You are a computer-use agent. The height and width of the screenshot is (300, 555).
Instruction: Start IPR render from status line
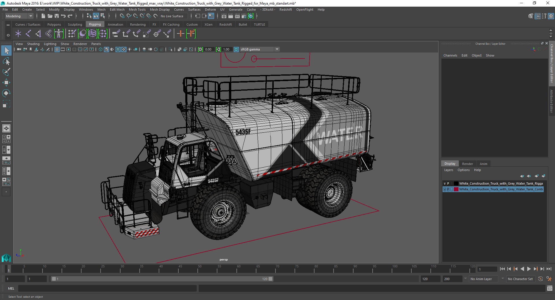point(237,16)
